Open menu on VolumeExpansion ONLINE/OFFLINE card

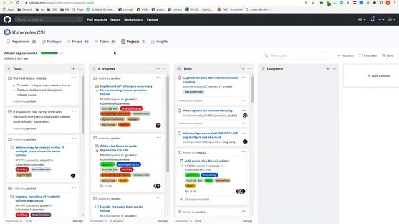click(244, 133)
